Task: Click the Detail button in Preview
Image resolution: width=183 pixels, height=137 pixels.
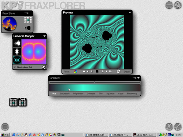Action: pos(127,72)
